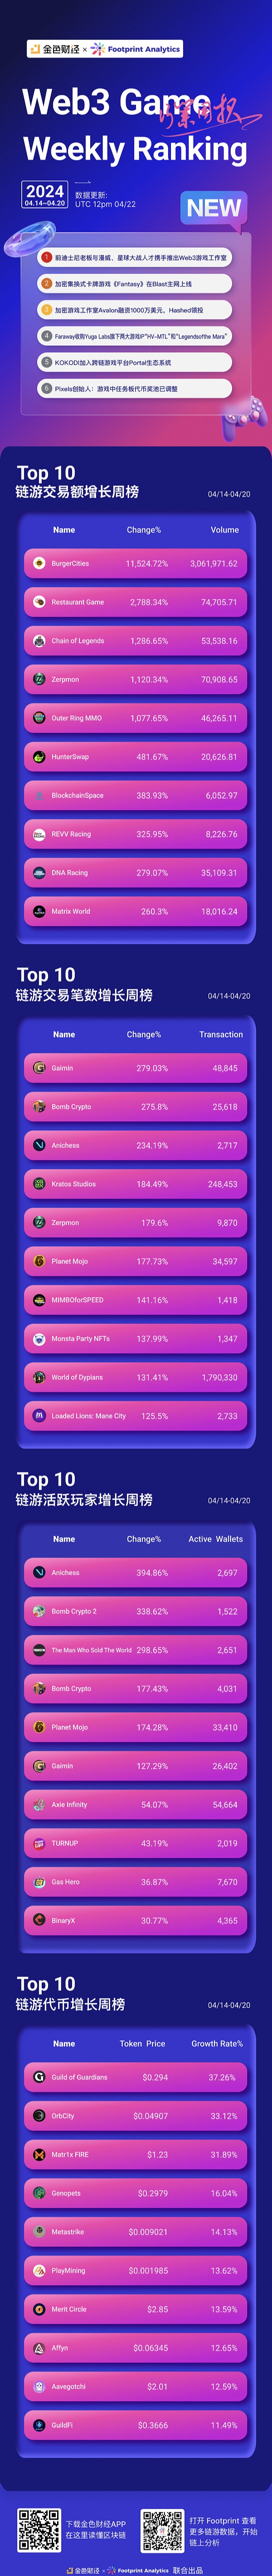Click the NEW badge
Screen dimensions: 272x2576
[213, 208]
